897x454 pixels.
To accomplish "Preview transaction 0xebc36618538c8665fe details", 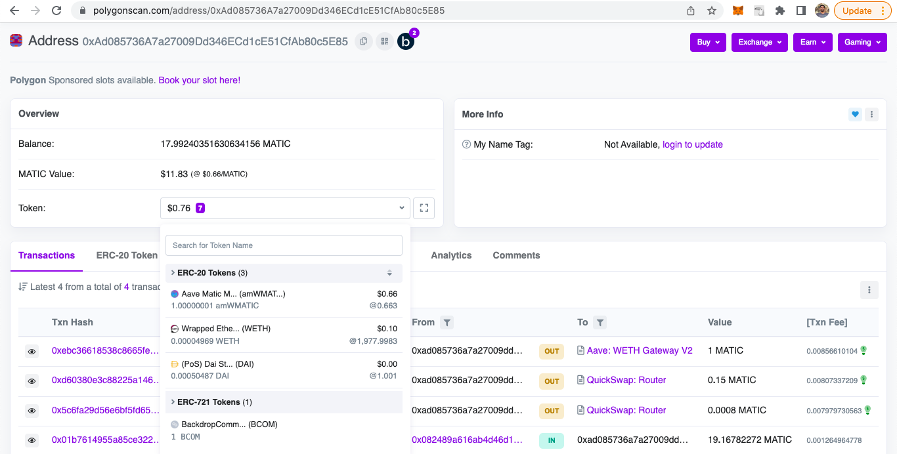I will tap(32, 352).
